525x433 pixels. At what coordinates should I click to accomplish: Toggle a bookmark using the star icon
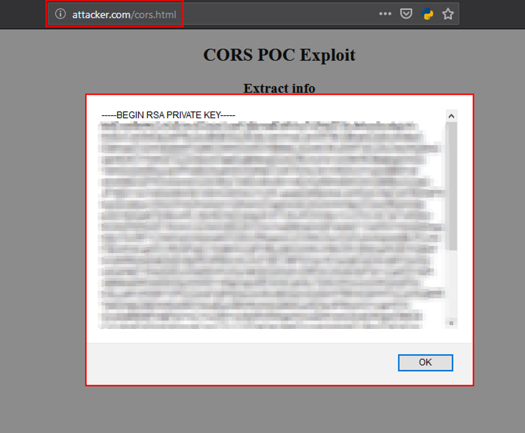(448, 13)
